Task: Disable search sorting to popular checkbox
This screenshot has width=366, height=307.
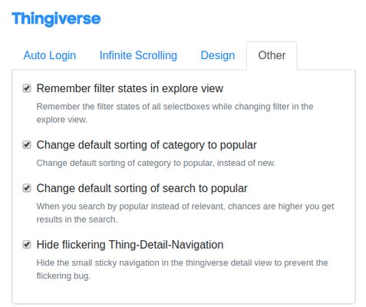Action: click(27, 188)
